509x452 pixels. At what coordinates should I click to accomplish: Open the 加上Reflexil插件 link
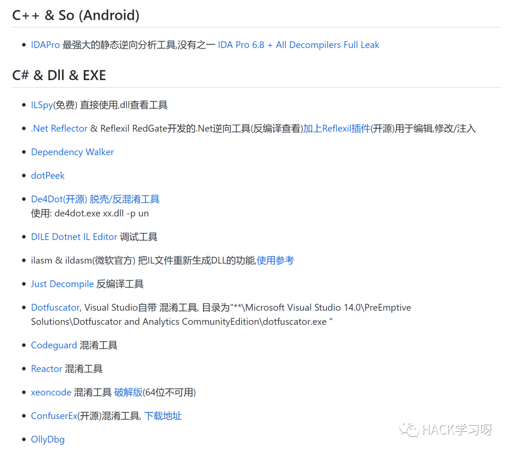point(337,129)
